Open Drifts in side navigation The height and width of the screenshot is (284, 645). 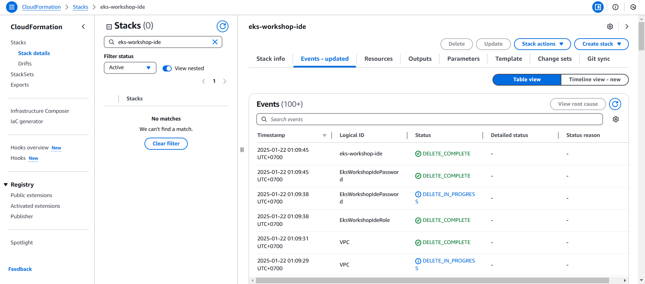point(25,64)
